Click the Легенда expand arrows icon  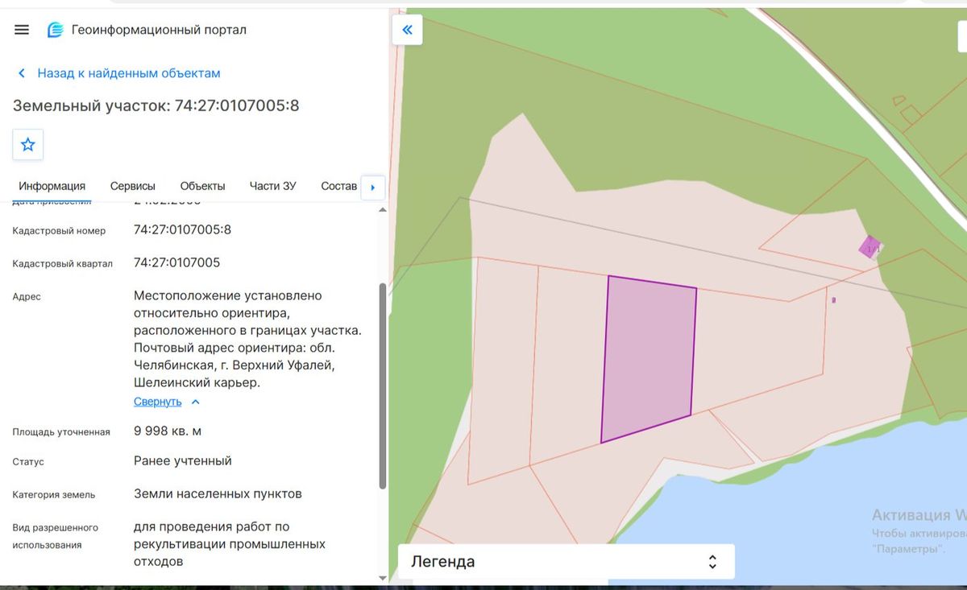click(712, 562)
